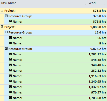
Task: Select the 1,703.68 hrs work cell
Action: pyautogui.click(x=97, y=98)
